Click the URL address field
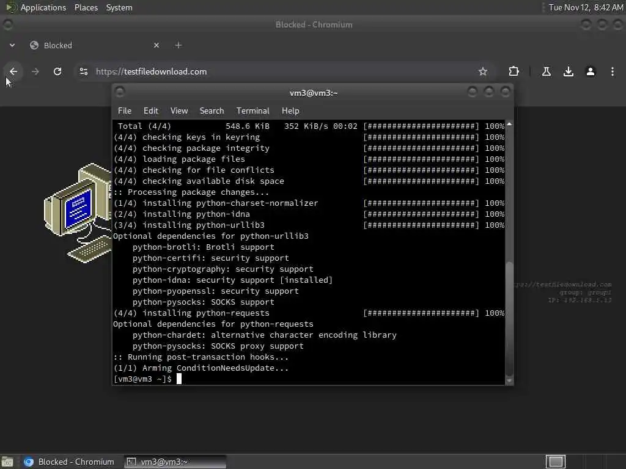 279,71
